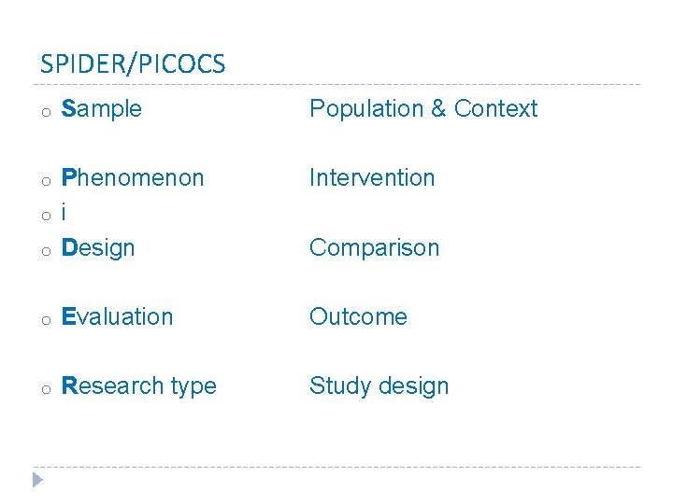Image resolution: width=673 pixels, height=504 pixels.
Task: Click the Outcome text
Action: coord(358,316)
